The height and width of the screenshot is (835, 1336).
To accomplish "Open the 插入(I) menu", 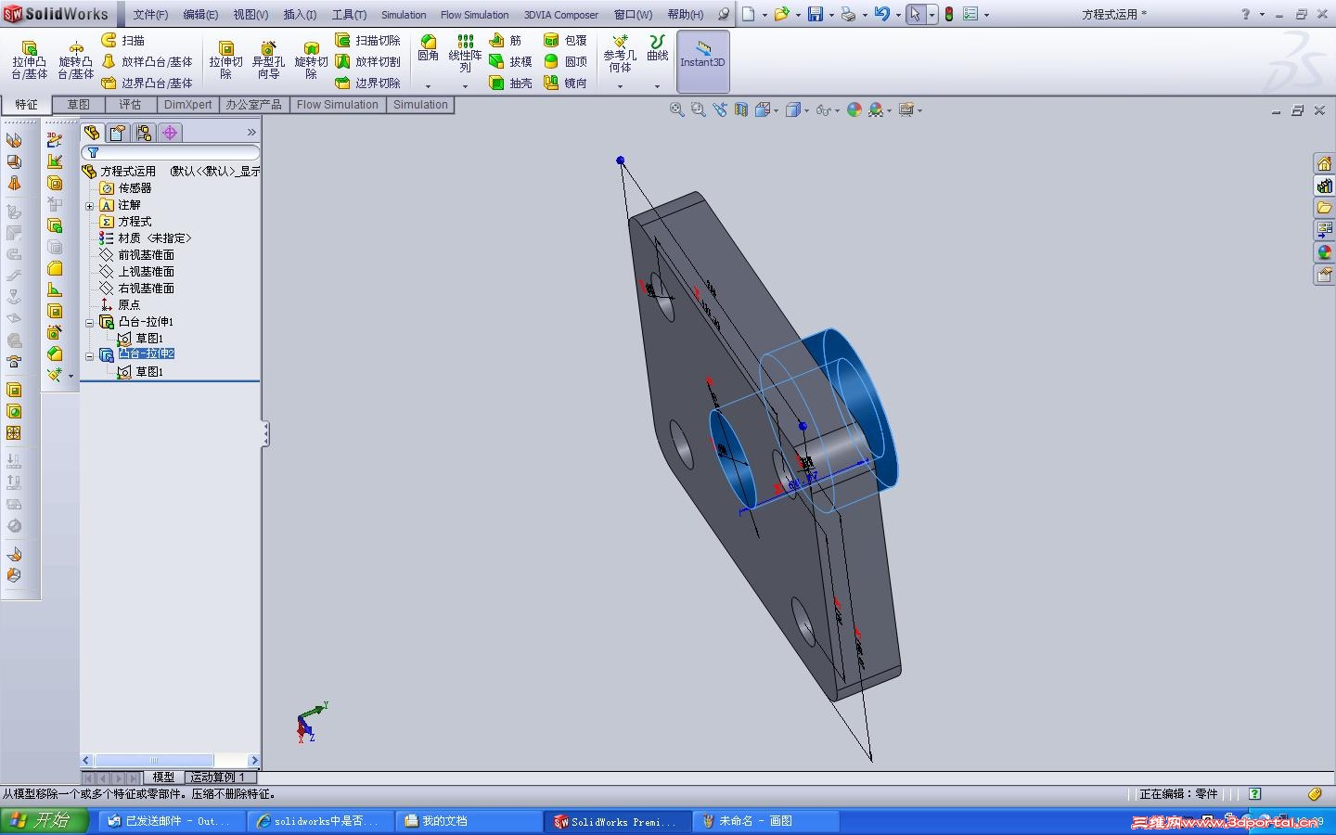I will pyautogui.click(x=300, y=15).
